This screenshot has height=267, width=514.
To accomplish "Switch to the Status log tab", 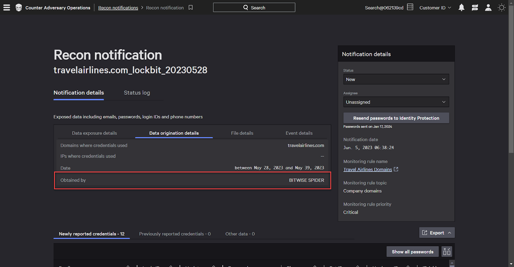I will pyautogui.click(x=137, y=93).
